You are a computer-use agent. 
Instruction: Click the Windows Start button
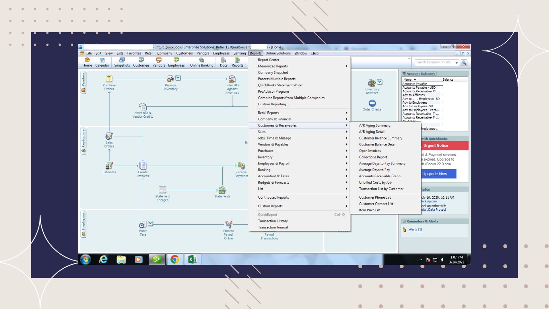(86, 260)
